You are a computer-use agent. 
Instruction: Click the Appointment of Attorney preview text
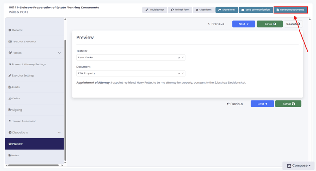[x=161, y=83]
